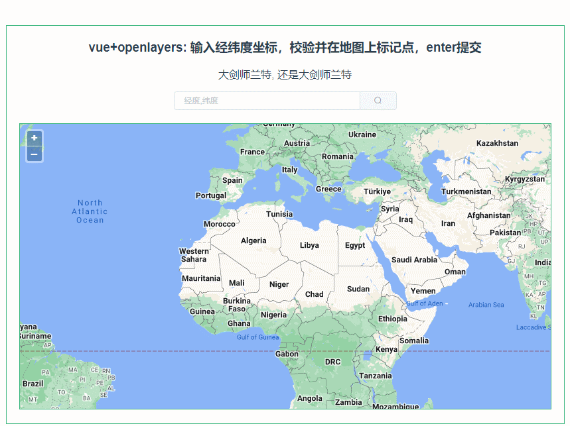570x426 pixels.
Task: Click the Türkiye label on map
Action: [x=377, y=191]
